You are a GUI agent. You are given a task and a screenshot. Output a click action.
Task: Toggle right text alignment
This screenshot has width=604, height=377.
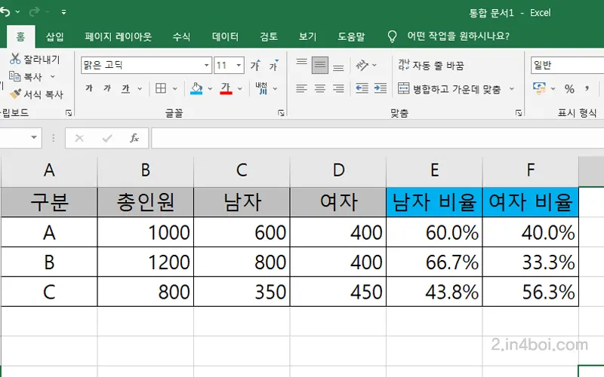pyautogui.click(x=338, y=88)
